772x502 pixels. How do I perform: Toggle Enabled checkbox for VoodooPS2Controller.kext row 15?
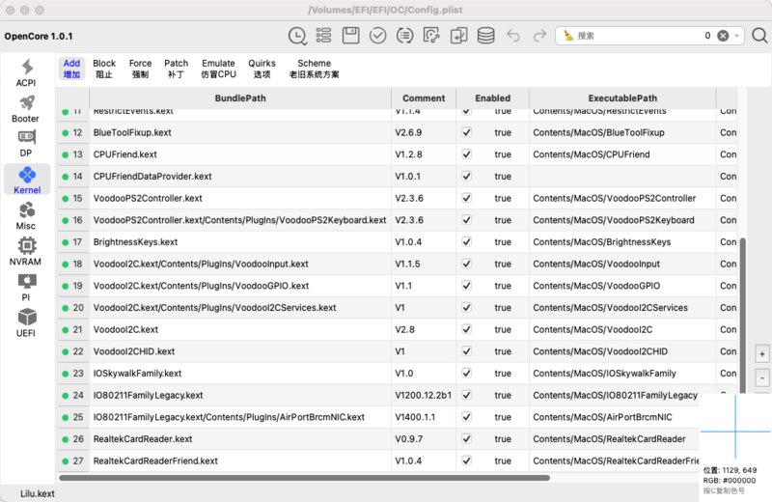click(466, 198)
